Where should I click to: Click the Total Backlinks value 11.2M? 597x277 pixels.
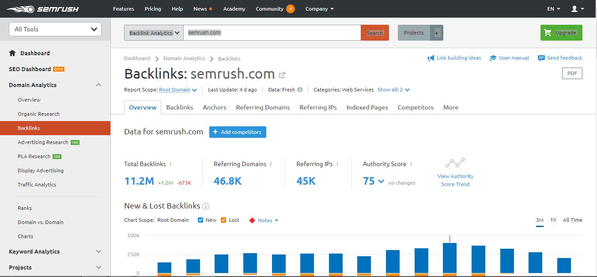pos(139,181)
